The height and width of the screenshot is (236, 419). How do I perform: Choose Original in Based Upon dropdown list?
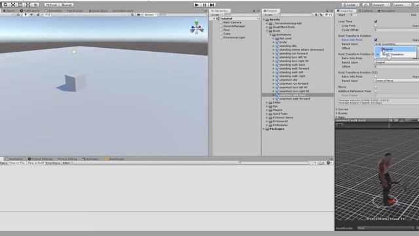[395, 49]
